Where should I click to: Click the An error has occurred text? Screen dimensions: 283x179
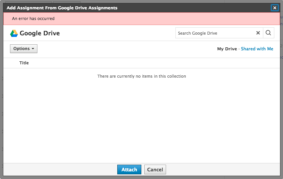point(33,19)
